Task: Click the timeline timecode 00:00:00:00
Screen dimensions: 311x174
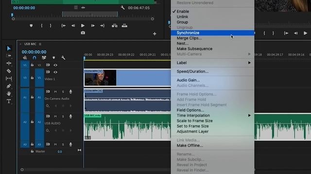Action: tap(34, 52)
